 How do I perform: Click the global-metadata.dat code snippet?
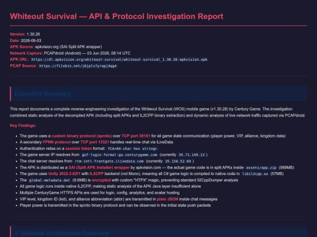pyautogui.click(x=49, y=180)
